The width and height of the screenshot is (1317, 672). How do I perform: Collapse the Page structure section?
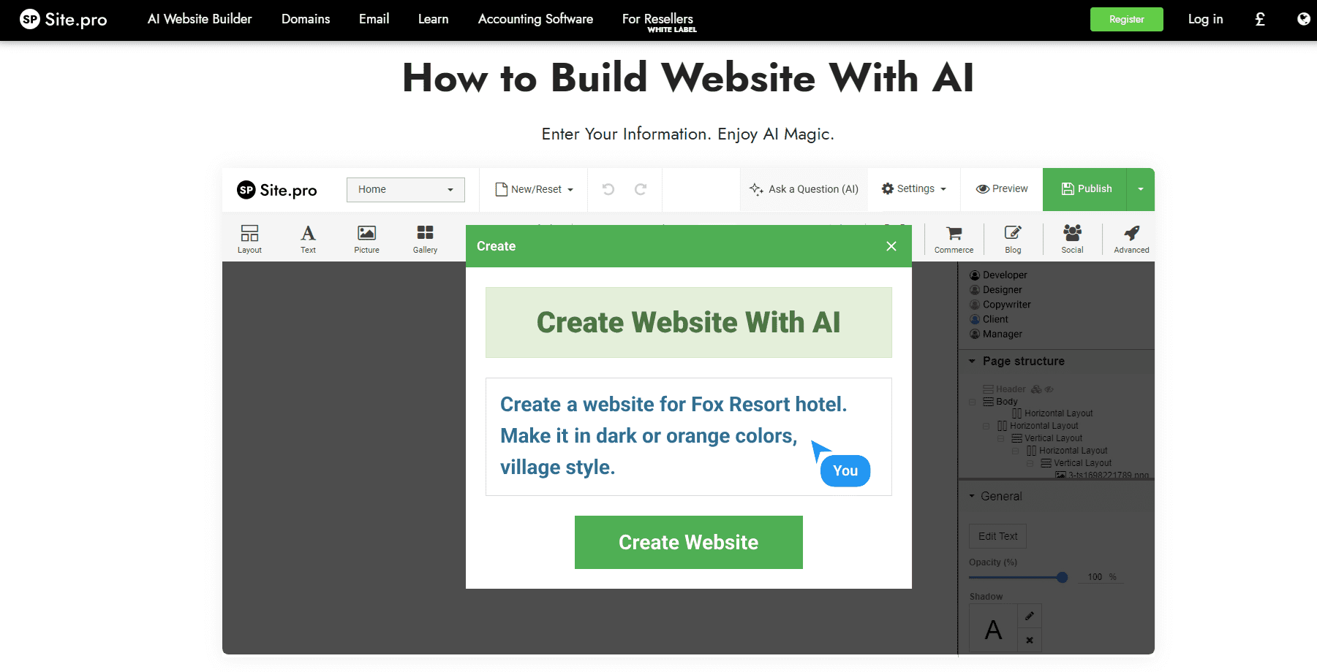point(972,361)
